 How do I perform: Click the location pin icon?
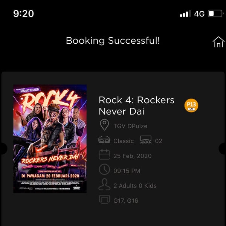(x=104, y=125)
